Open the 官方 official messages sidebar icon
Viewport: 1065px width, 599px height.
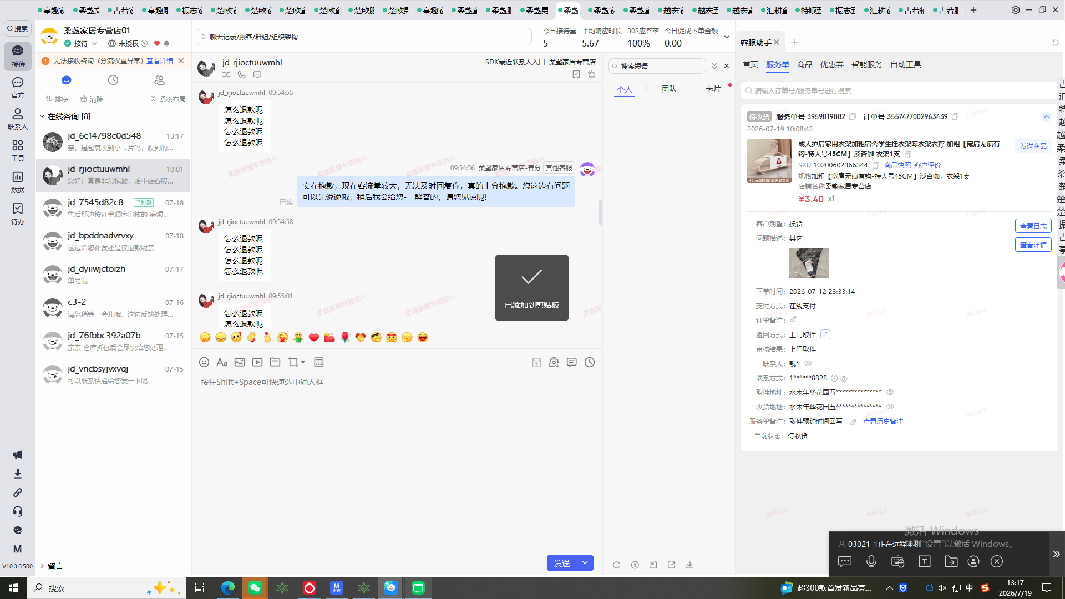tap(18, 88)
